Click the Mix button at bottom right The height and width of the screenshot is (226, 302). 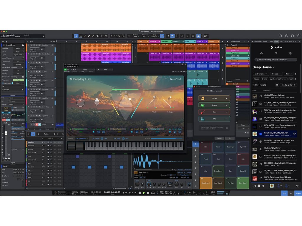point(291,193)
